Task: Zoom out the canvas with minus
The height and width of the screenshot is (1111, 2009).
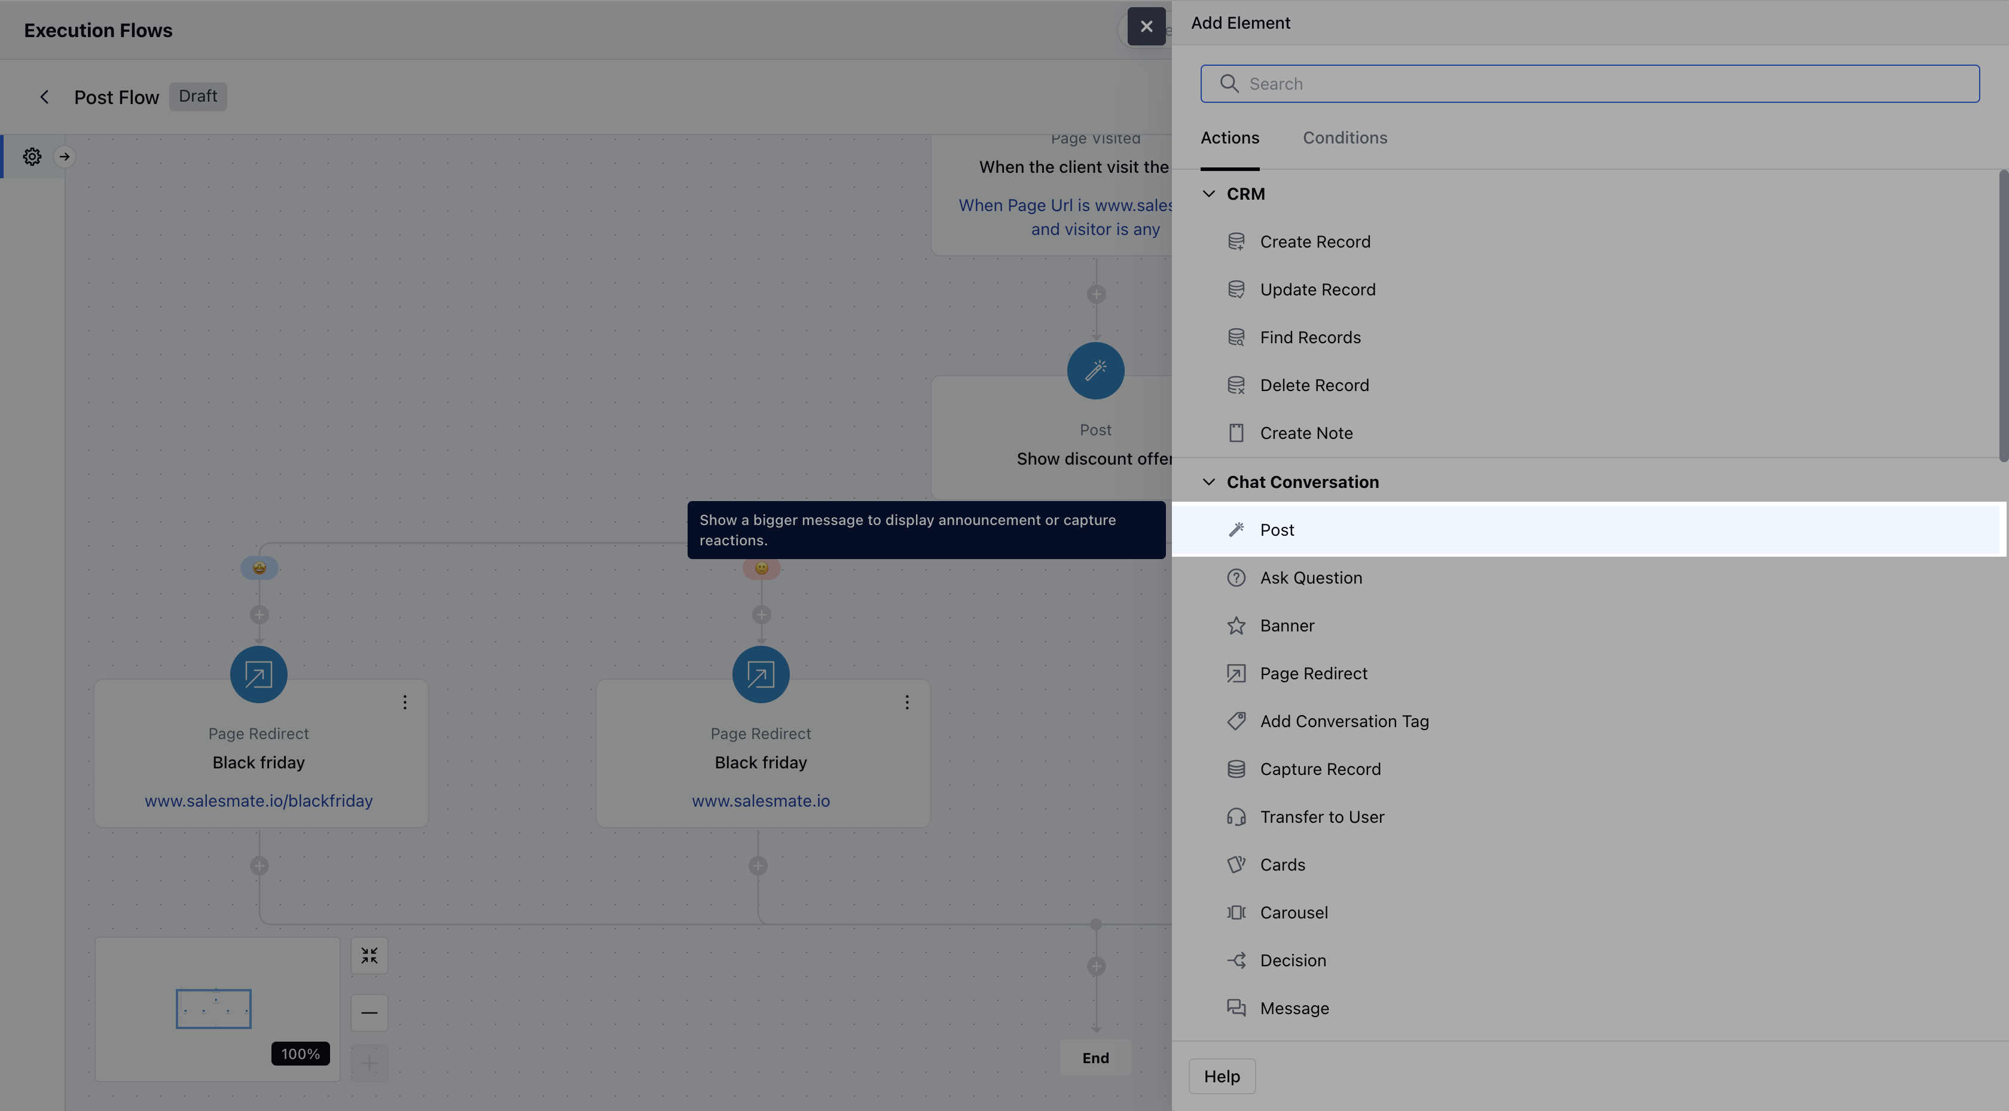Action: [369, 1013]
